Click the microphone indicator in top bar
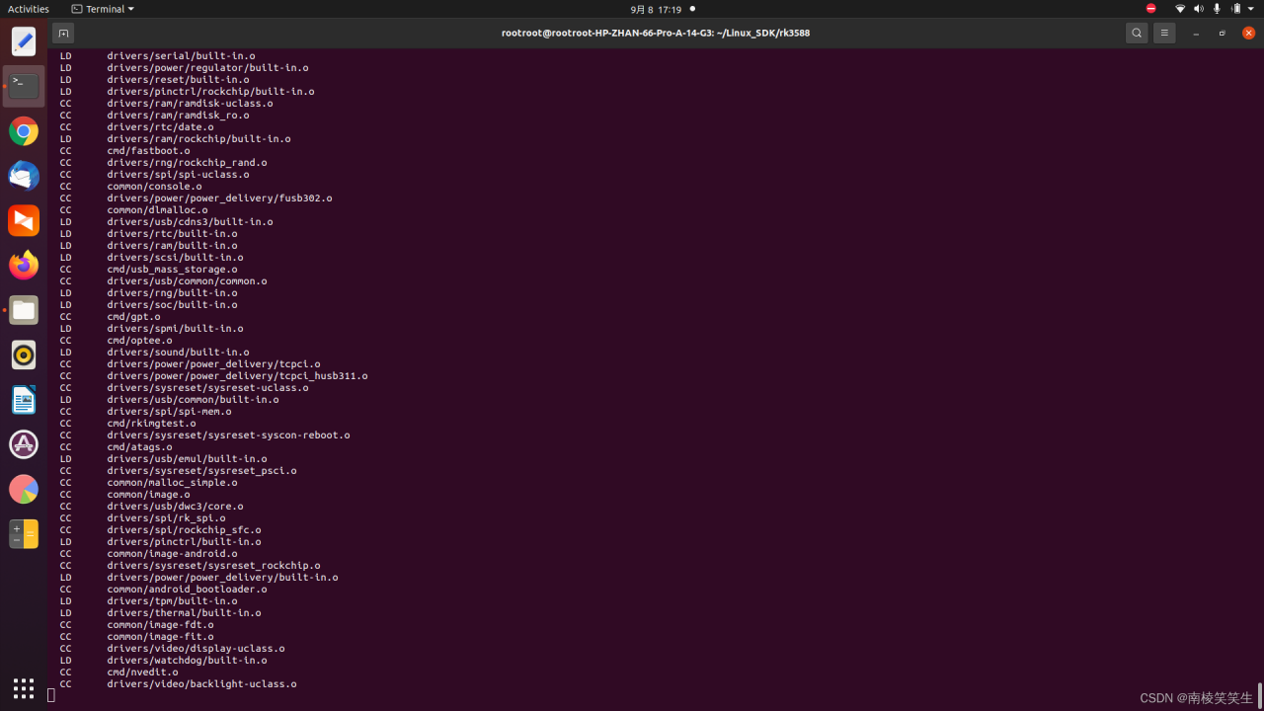 (1217, 9)
